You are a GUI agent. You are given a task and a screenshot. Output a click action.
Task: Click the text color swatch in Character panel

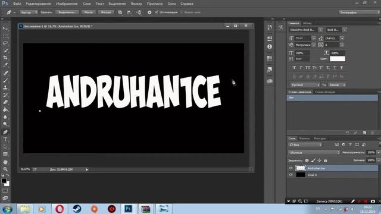point(338,59)
